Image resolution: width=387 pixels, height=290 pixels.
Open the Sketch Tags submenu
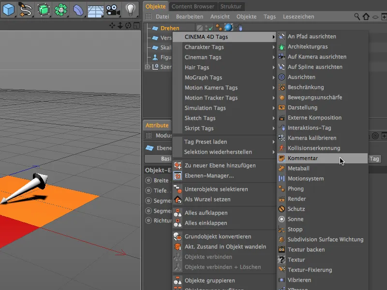click(x=224, y=118)
